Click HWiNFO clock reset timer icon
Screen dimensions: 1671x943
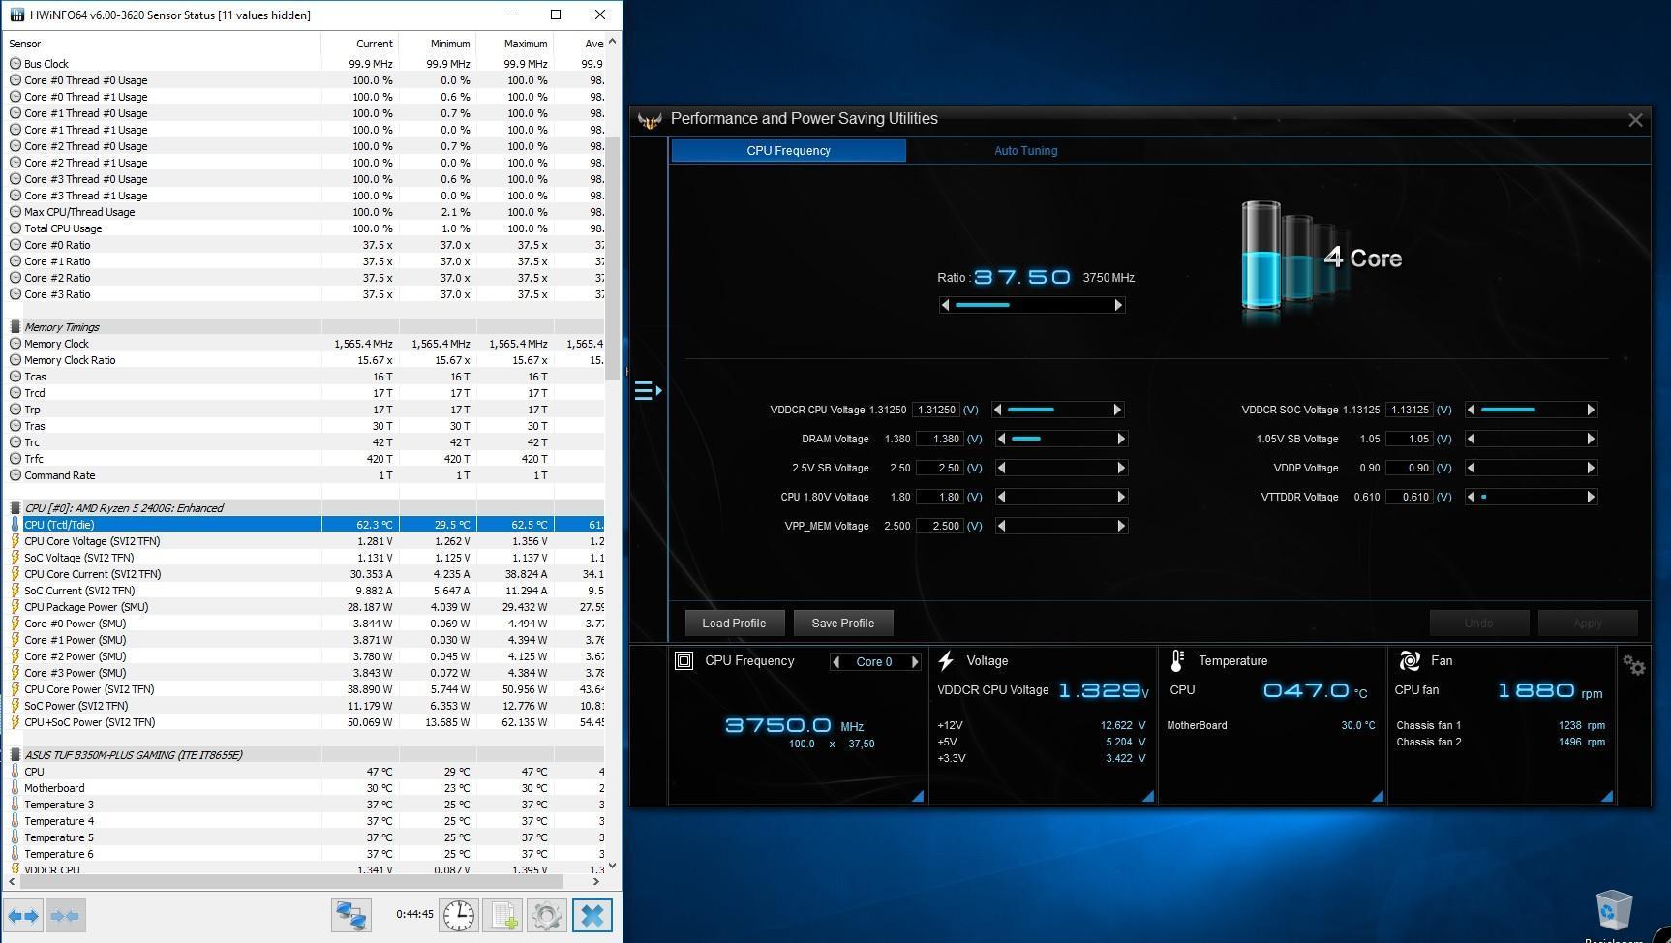pyautogui.click(x=459, y=916)
